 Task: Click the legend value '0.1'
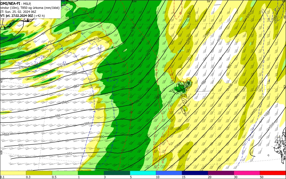(2, 177)
